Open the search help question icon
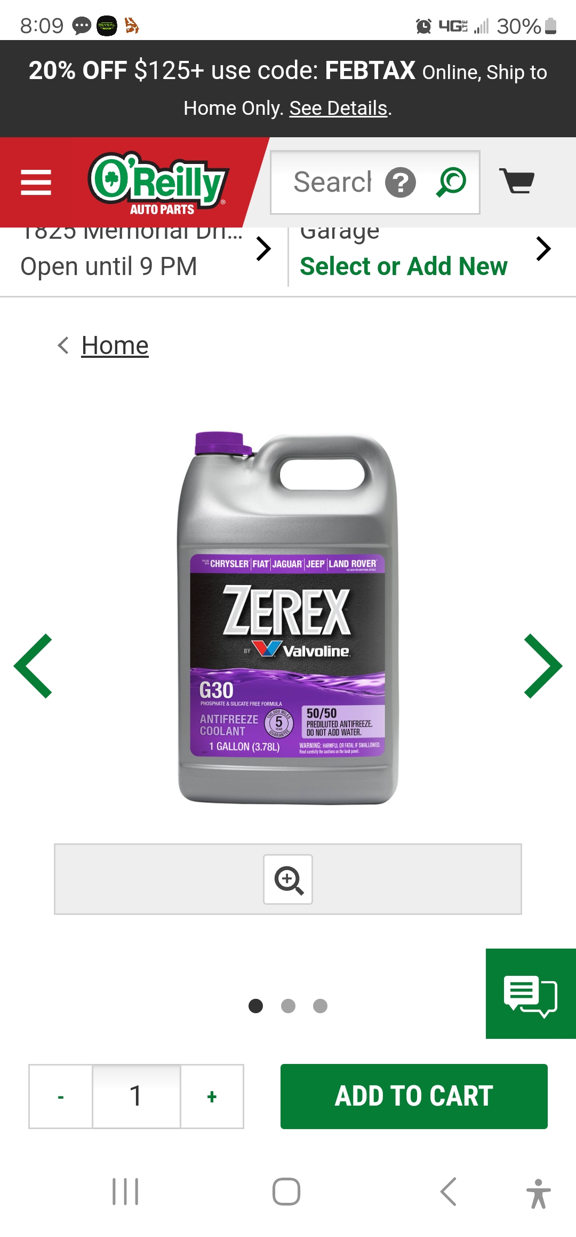The image size is (576, 1237). [401, 183]
